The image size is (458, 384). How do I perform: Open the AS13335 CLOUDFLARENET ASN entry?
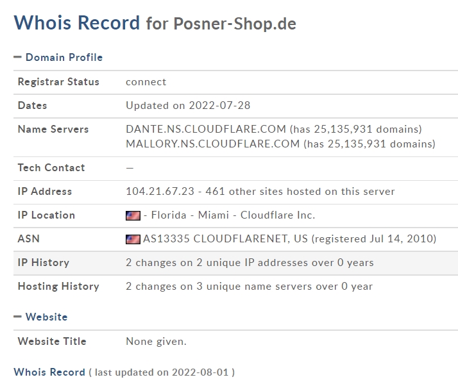point(225,238)
